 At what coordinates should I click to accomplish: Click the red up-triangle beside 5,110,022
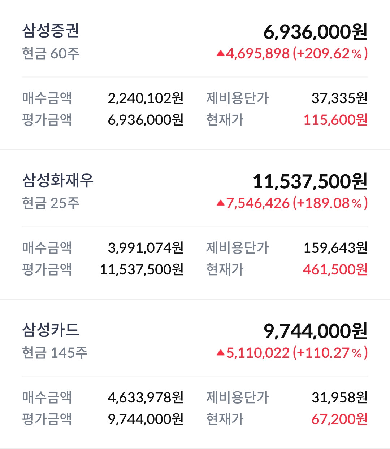221,353
